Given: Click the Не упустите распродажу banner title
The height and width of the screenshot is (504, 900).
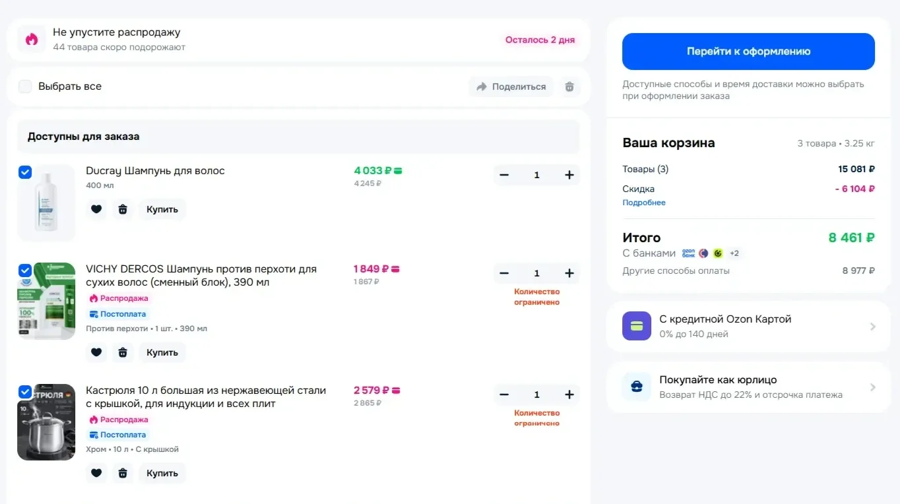Looking at the screenshot, I should click(x=117, y=32).
